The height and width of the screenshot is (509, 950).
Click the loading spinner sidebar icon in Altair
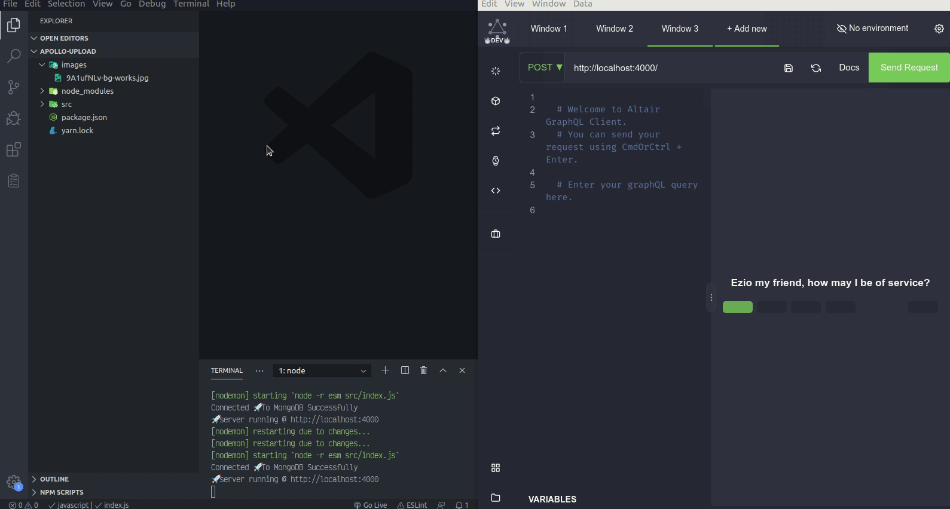coord(496,71)
